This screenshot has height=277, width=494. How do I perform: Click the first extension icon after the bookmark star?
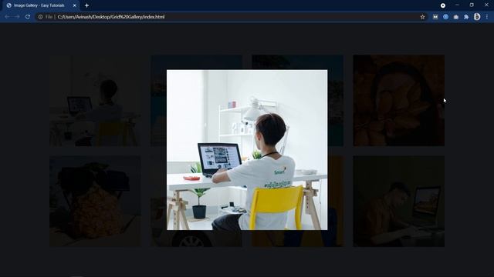[x=435, y=17]
